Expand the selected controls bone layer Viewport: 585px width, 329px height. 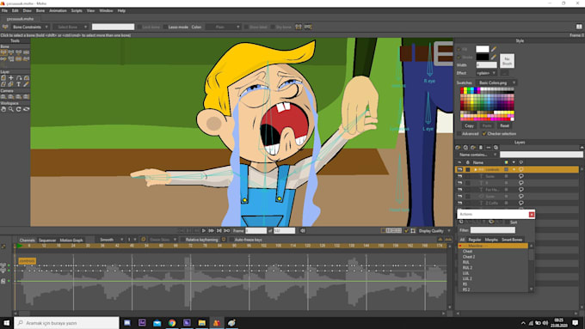tap(475, 169)
